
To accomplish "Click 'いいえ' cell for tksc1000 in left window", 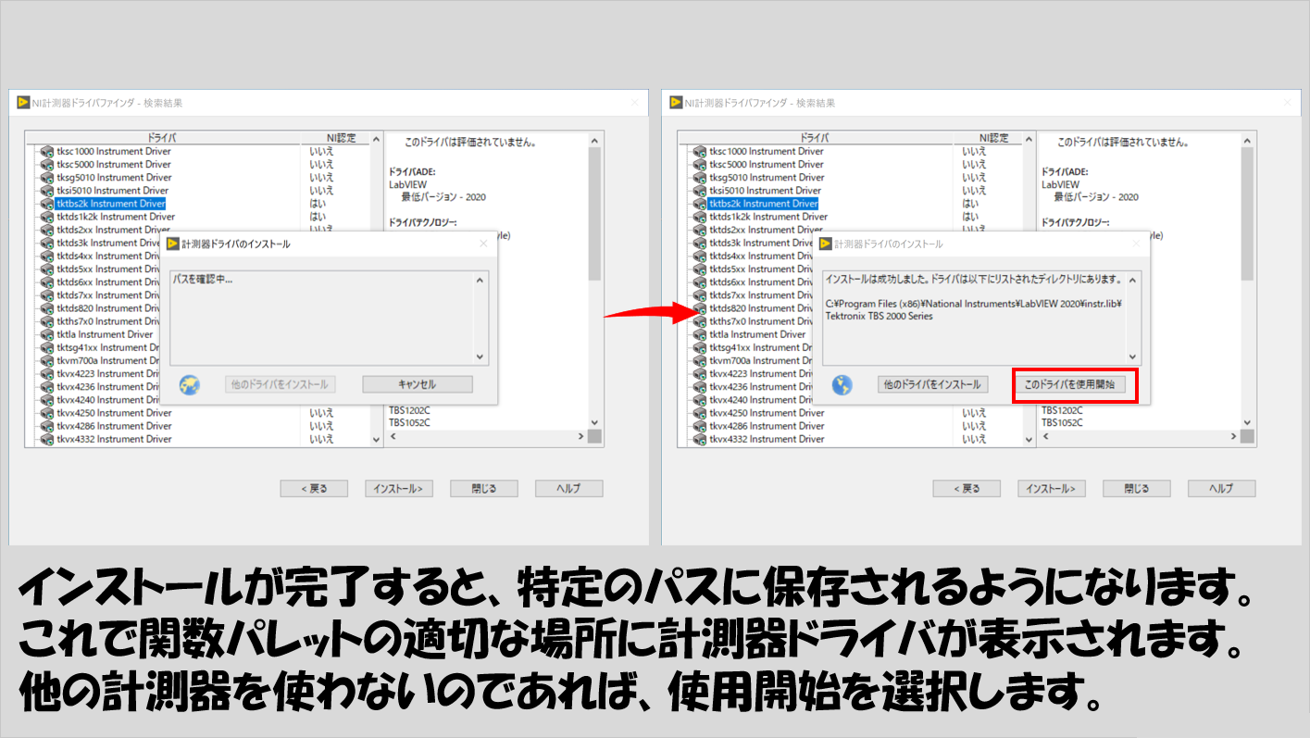I will (x=321, y=151).
